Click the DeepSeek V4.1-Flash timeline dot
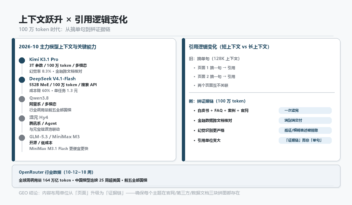 (22, 80)
